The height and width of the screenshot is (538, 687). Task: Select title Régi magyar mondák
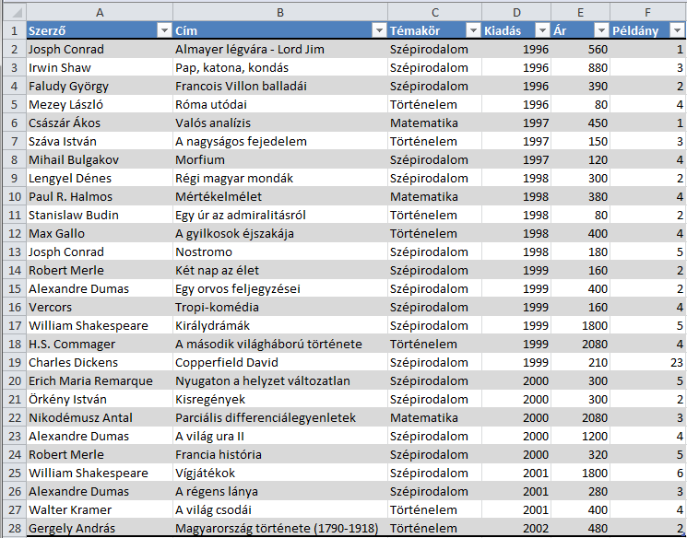click(x=280, y=178)
